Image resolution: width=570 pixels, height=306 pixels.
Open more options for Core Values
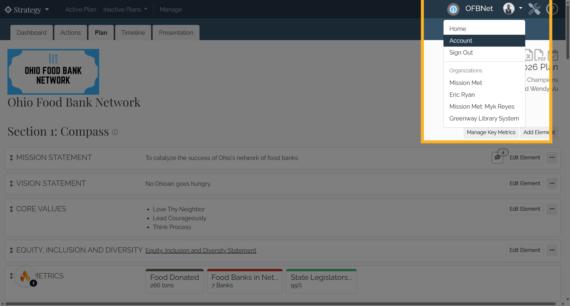[x=552, y=209]
